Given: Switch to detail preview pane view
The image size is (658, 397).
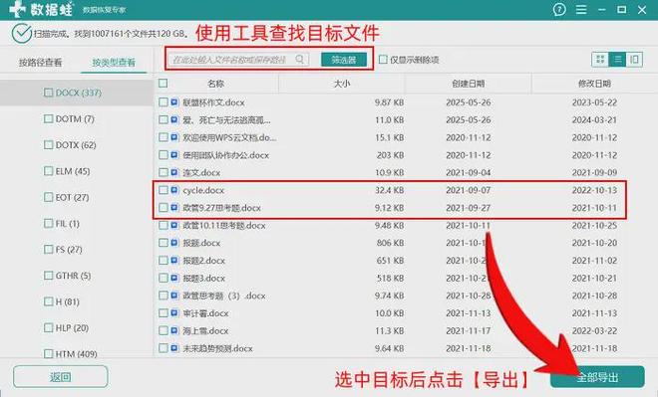Looking at the screenshot, I should coord(634,60).
